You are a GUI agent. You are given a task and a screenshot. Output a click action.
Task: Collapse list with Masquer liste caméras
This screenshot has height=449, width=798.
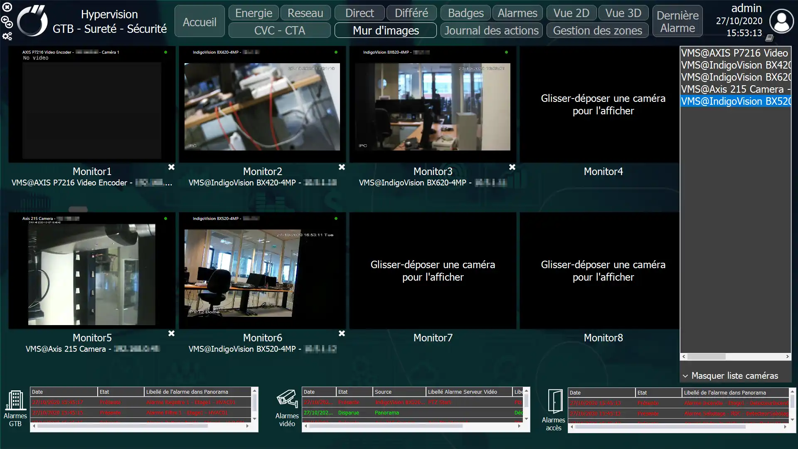click(x=730, y=376)
